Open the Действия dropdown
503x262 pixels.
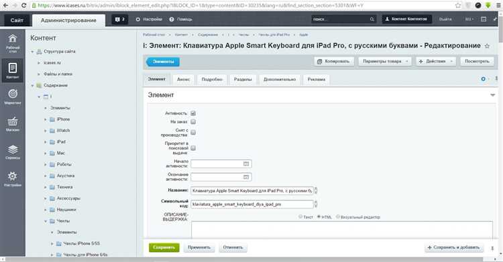pyautogui.click(x=436, y=61)
